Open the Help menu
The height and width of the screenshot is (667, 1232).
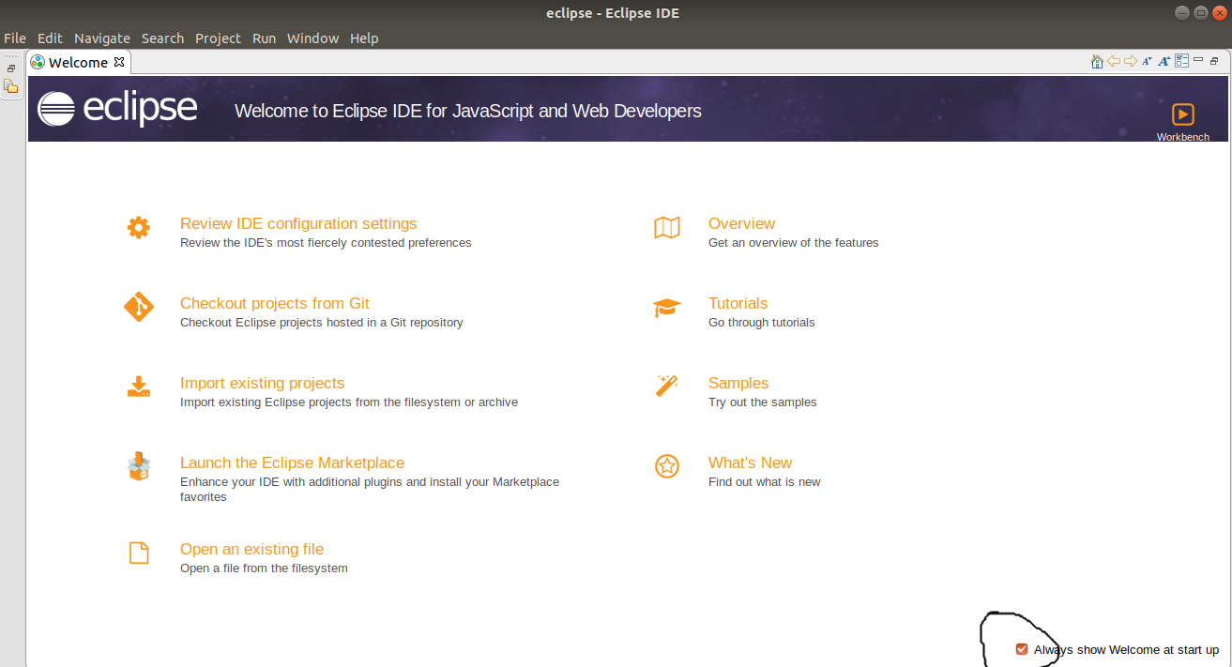pos(364,38)
